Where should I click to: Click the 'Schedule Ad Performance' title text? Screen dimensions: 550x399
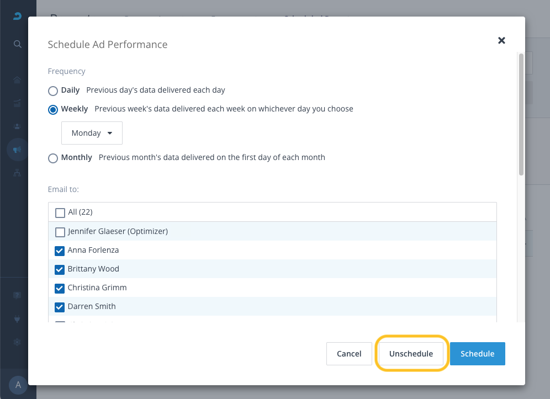click(108, 45)
